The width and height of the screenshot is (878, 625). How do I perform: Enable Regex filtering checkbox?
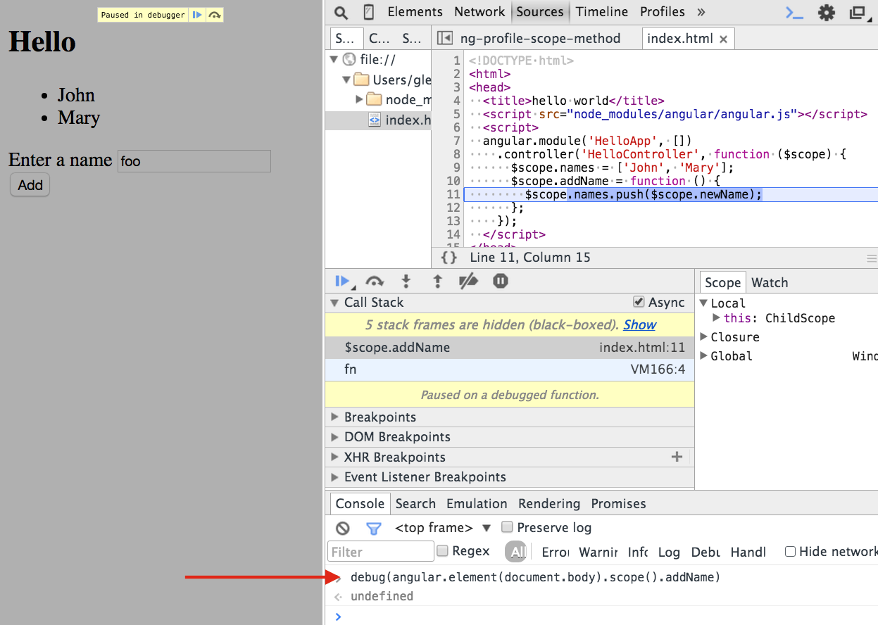click(x=442, y=551)
